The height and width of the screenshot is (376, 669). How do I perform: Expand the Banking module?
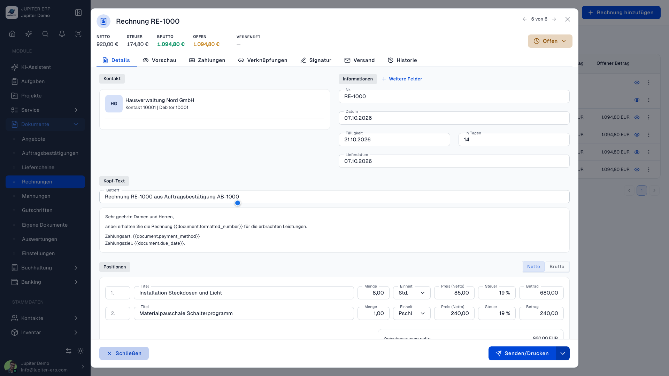45,282
